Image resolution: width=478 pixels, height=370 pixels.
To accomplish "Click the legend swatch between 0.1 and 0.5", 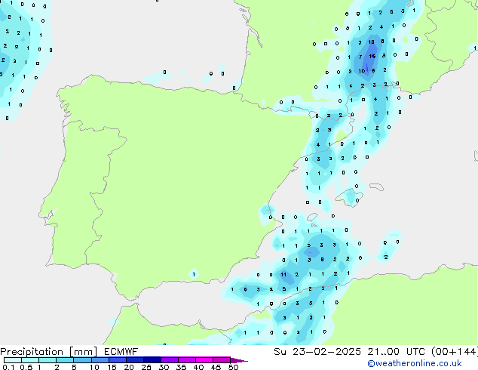I will 13,360.
